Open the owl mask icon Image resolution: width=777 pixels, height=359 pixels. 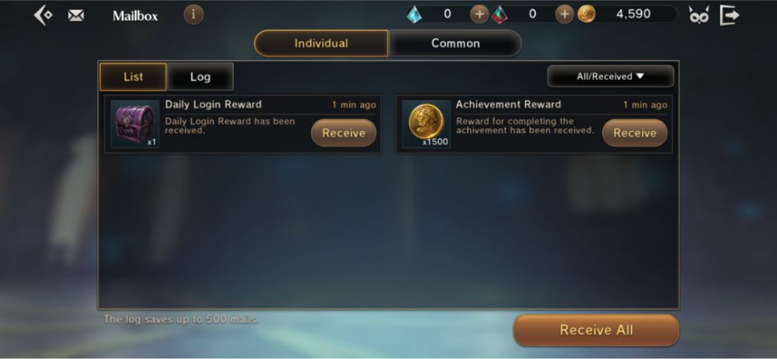pos(699,16)
